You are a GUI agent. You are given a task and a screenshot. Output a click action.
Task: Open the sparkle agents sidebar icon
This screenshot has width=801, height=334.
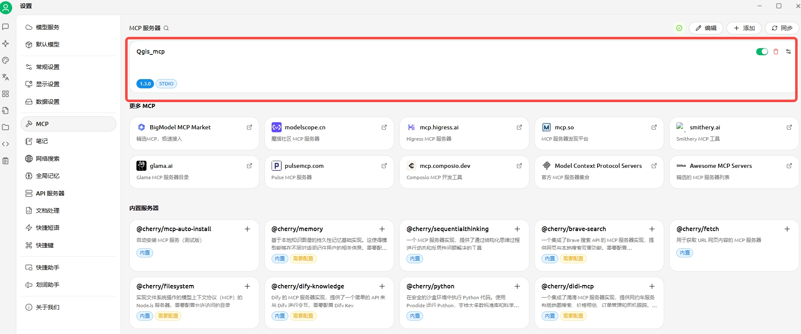click(x=5, y=44)
